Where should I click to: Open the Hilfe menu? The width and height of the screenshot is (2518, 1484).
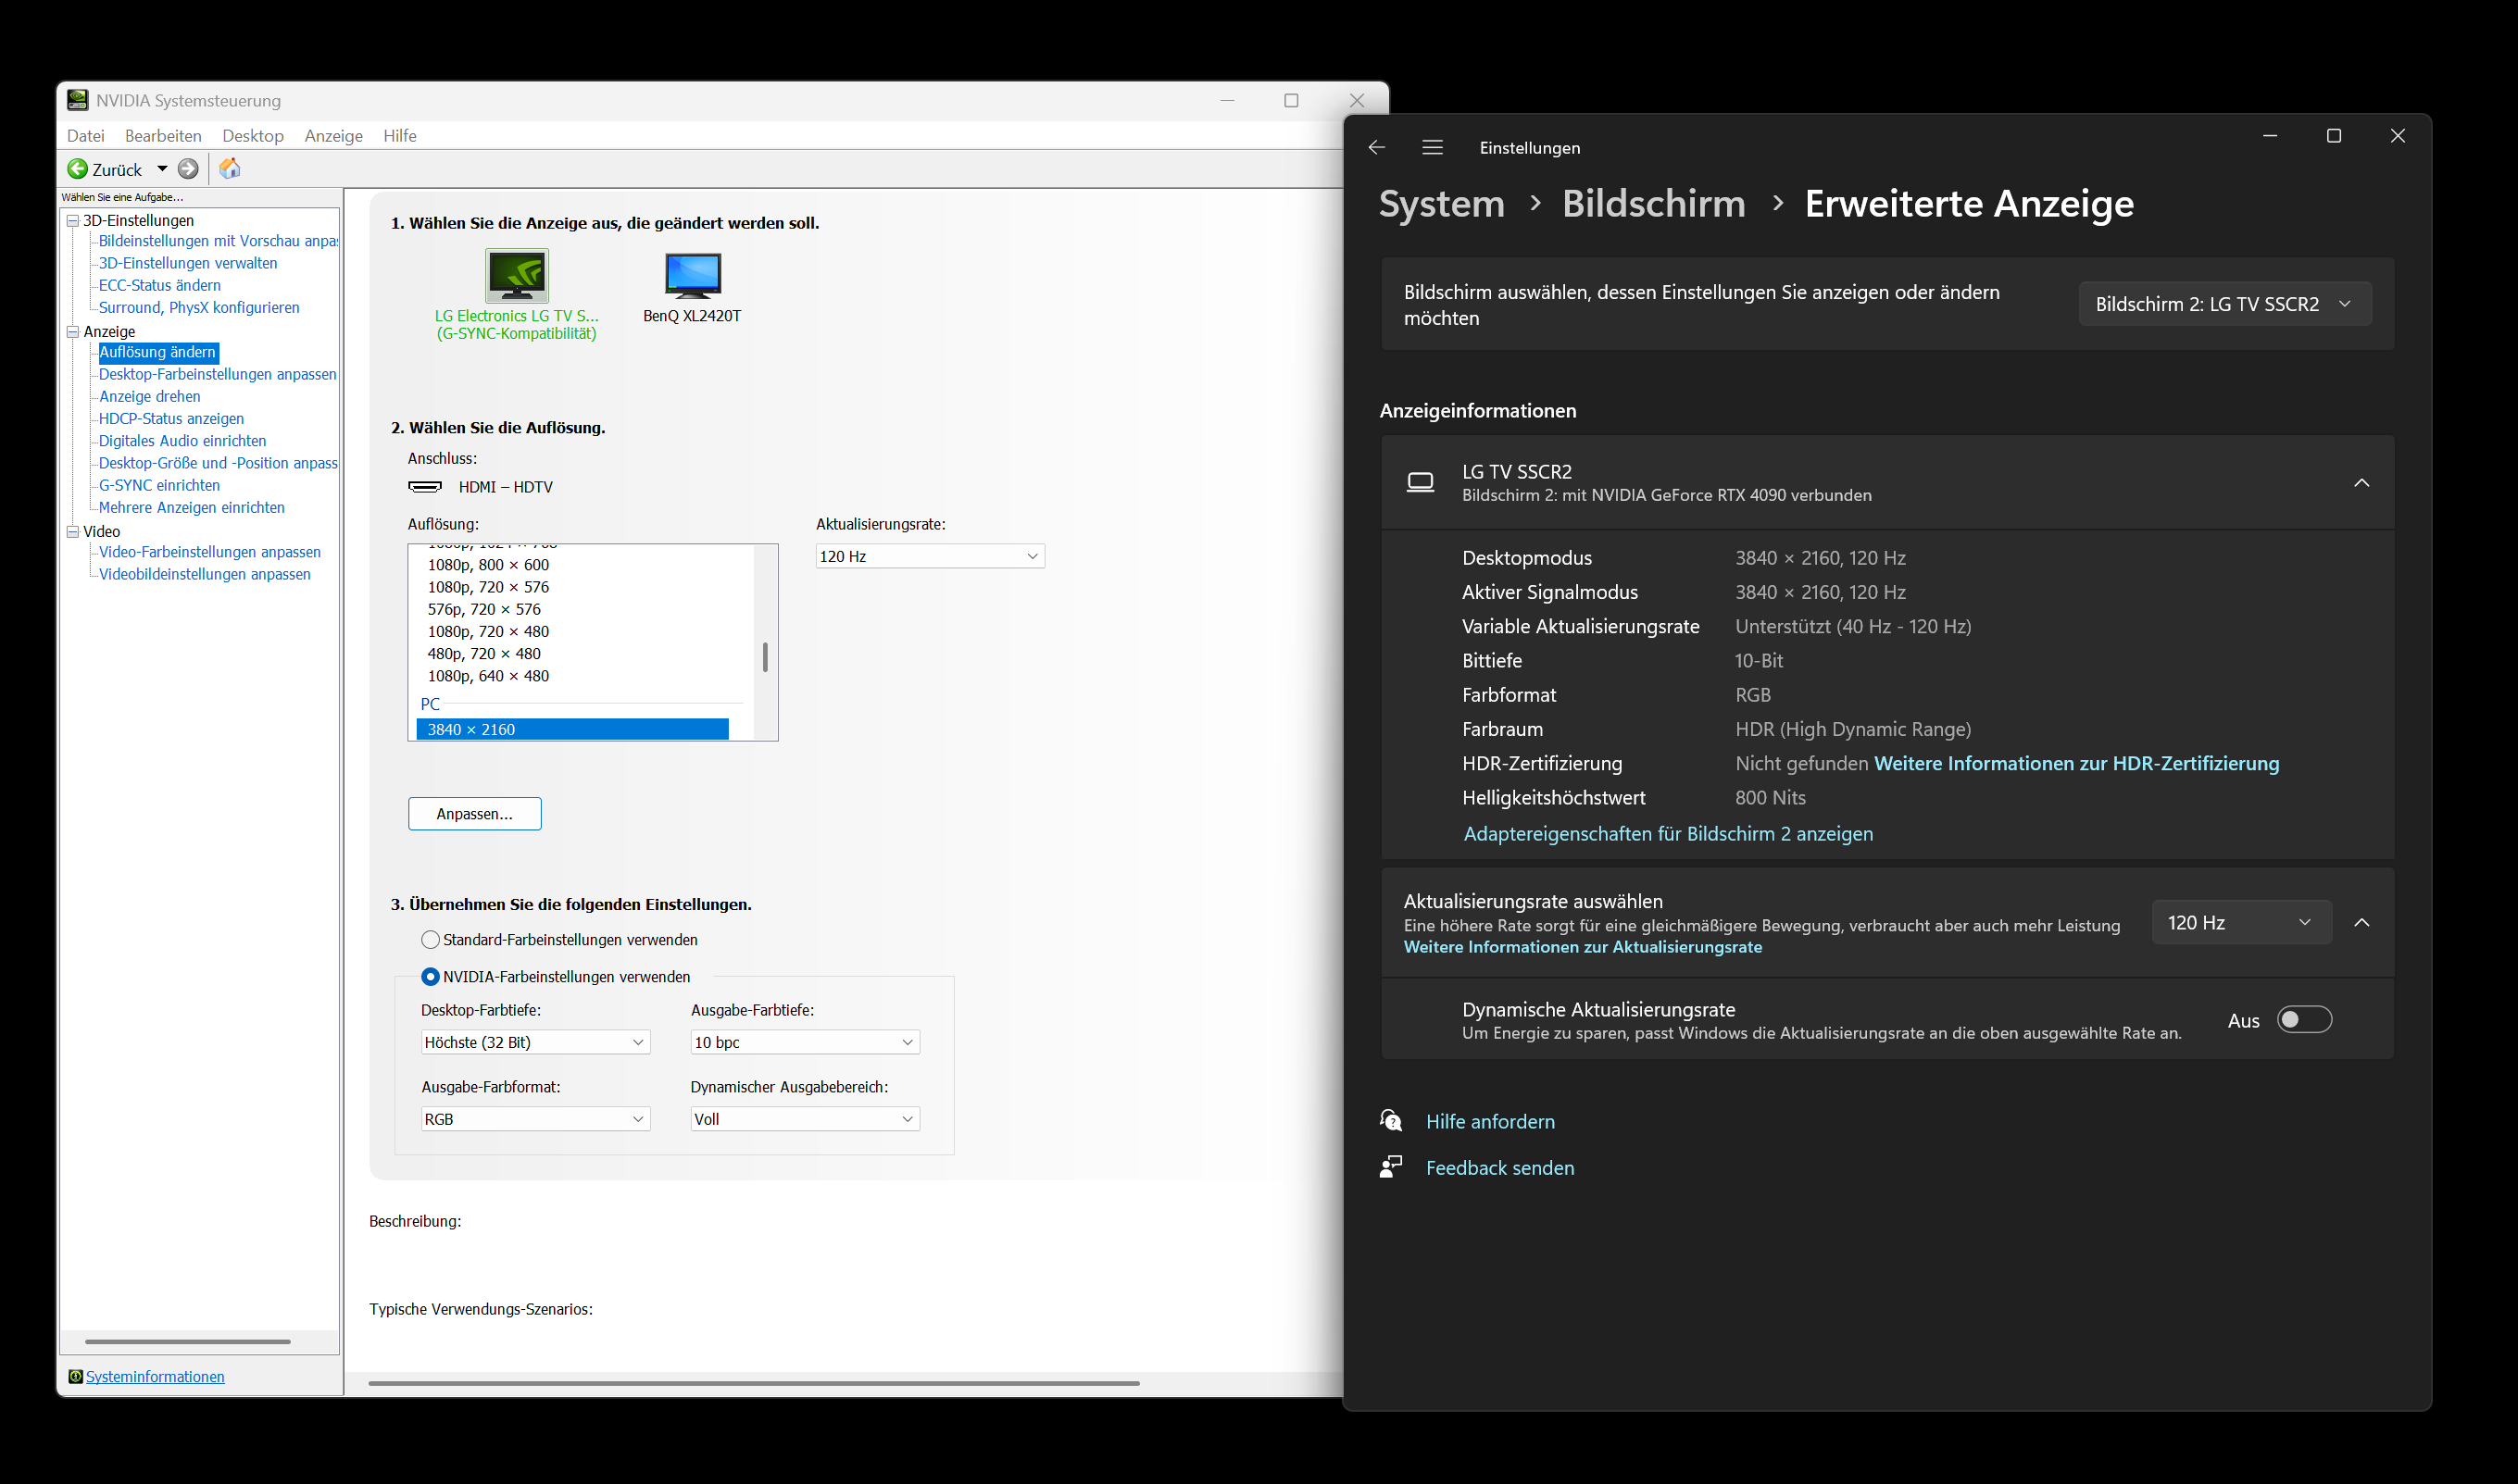click(x=399, y=136)
